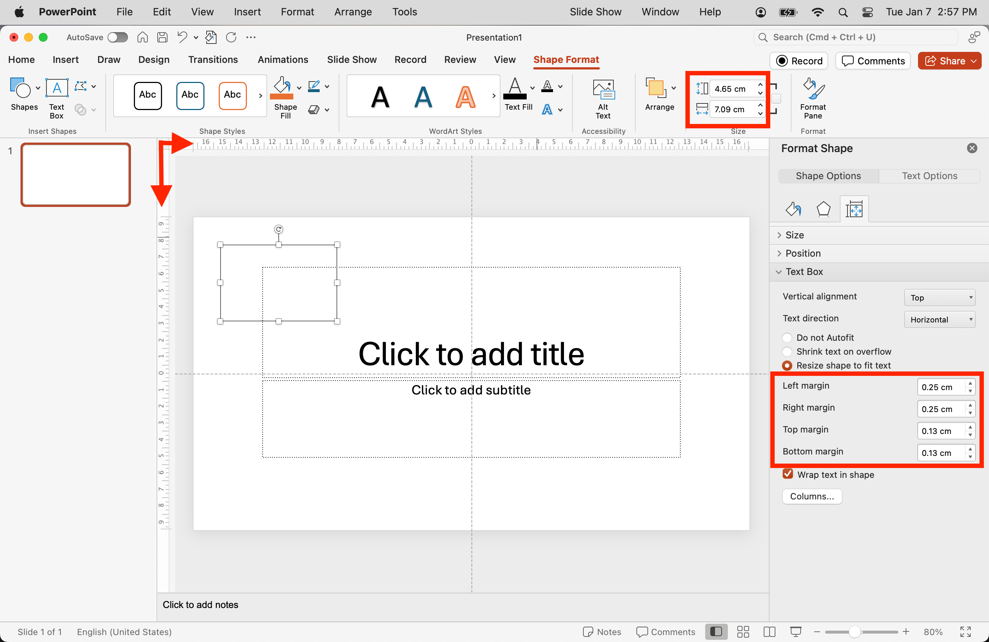Start slide show from the status bar icon
The image size is (989, 642).
point(796,632)
